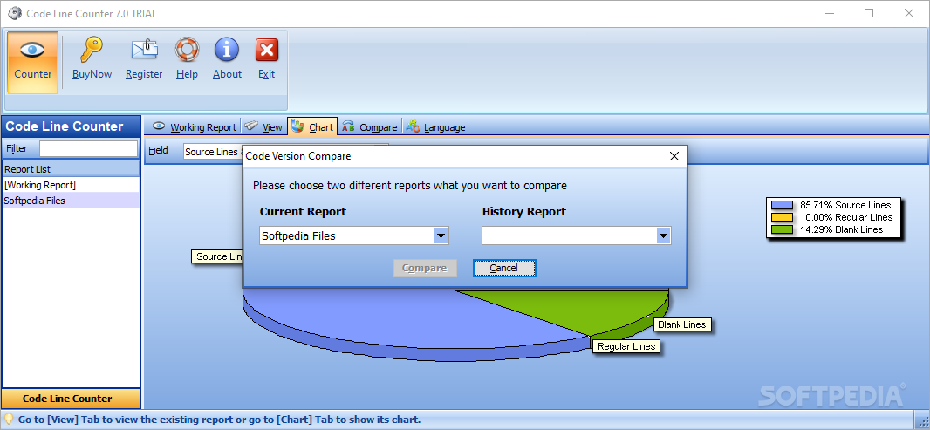This screenshot has height=430, width=930.
Task: Switch to the View tab
Action: (264, 127)
